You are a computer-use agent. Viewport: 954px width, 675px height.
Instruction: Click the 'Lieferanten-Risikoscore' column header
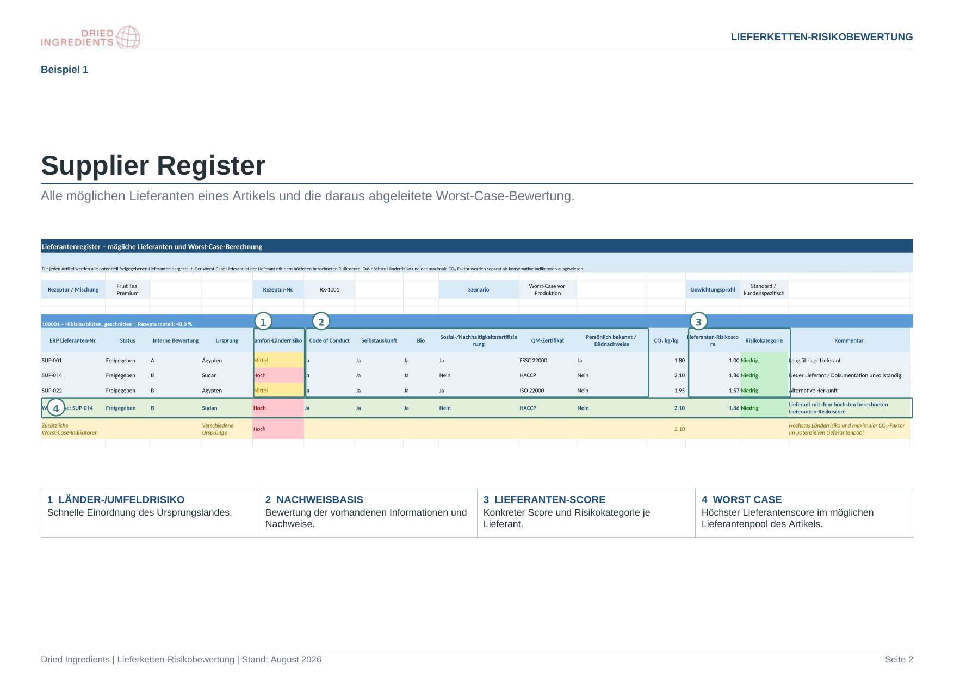[x=713, y=340]
